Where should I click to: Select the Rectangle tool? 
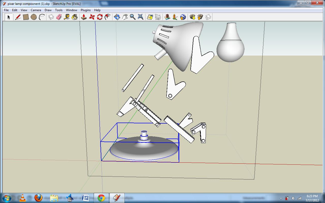click(x=26, y=17)
